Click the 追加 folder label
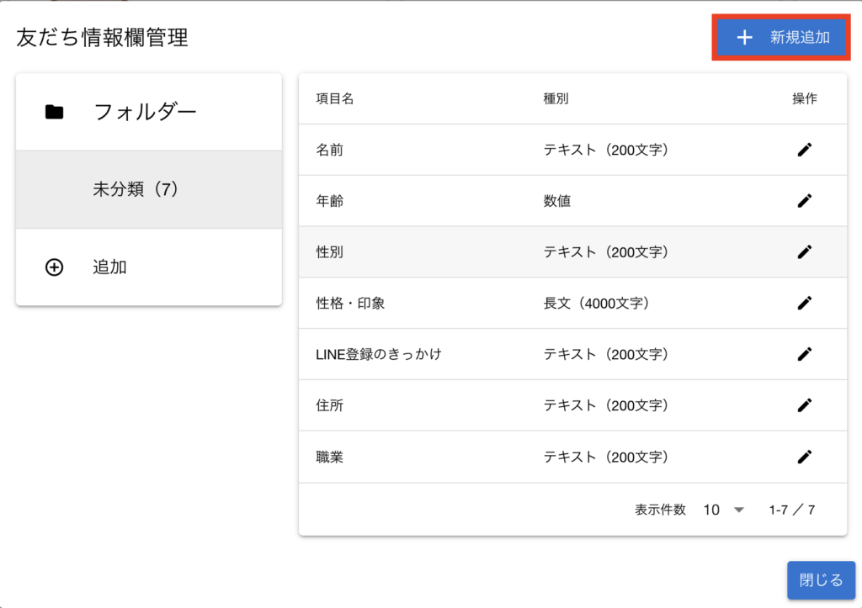 [109, 267]
